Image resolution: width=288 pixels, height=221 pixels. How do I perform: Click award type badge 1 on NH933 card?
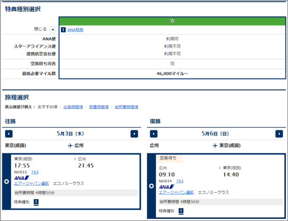[36, 202]
